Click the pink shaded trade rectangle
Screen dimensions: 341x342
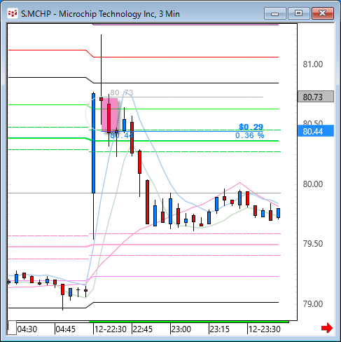pyautogui.click(x=110, y=115)
